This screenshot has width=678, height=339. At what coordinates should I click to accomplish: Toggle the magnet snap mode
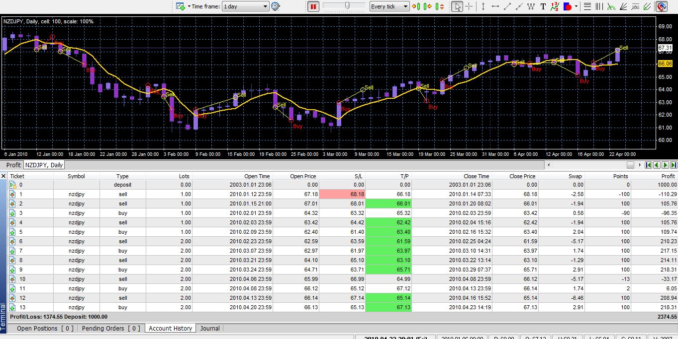(661, 6)
